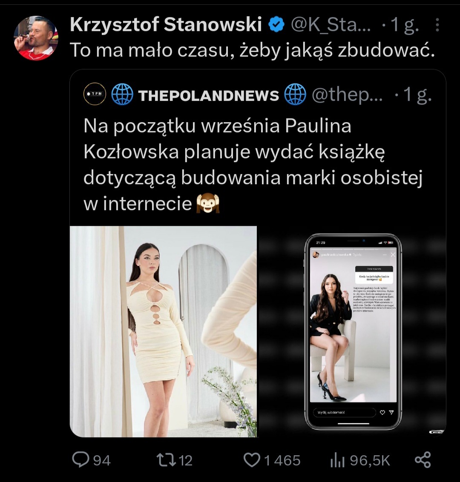Click the quoted tweet's "1 g." timestamp
Image resolution: width=460 pixels, height=482 pixels.
coord(417,94)
